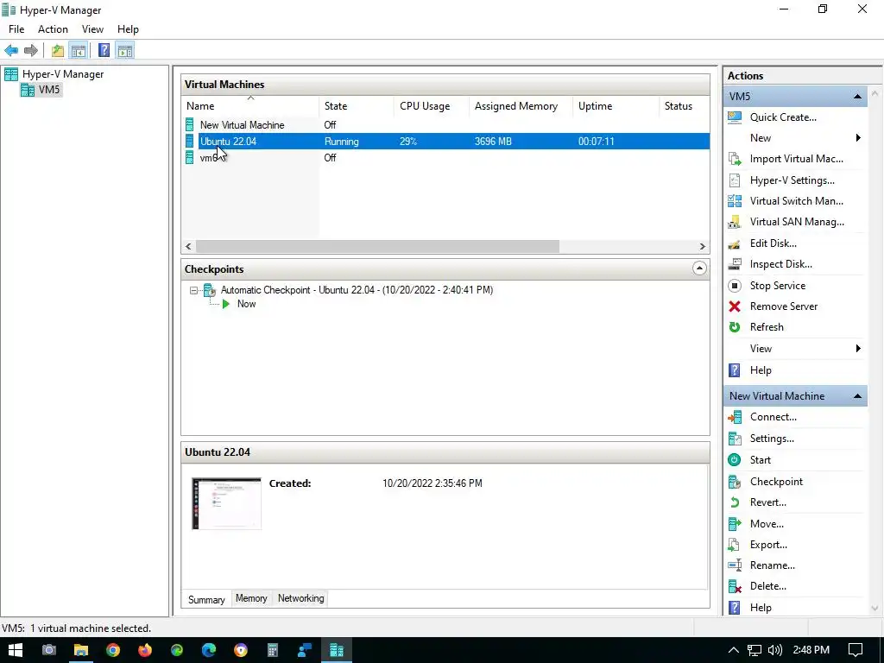The image size is (884, 663).
Task: Switch to the Memory tab
Action: point(251,598)
